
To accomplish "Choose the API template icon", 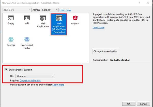I will coord(27,18).
